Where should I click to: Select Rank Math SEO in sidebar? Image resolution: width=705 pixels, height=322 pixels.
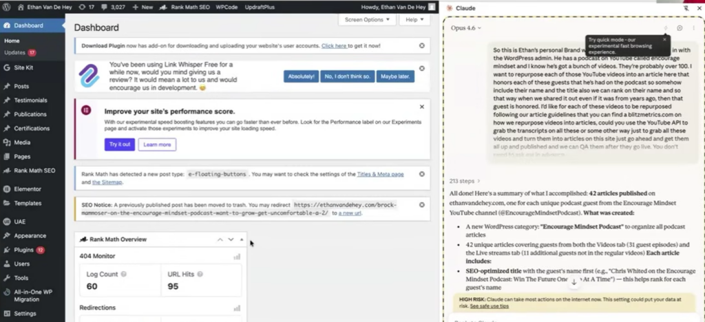click(x=34, y=170)
